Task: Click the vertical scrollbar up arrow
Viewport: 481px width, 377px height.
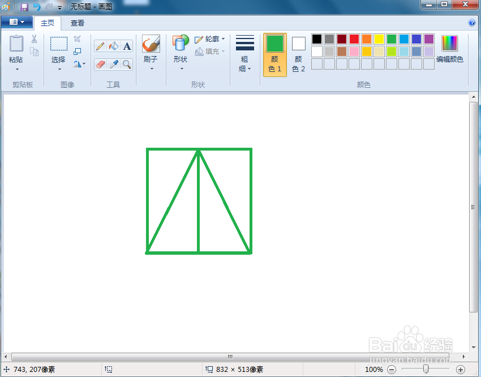Action: pos(474,97)
